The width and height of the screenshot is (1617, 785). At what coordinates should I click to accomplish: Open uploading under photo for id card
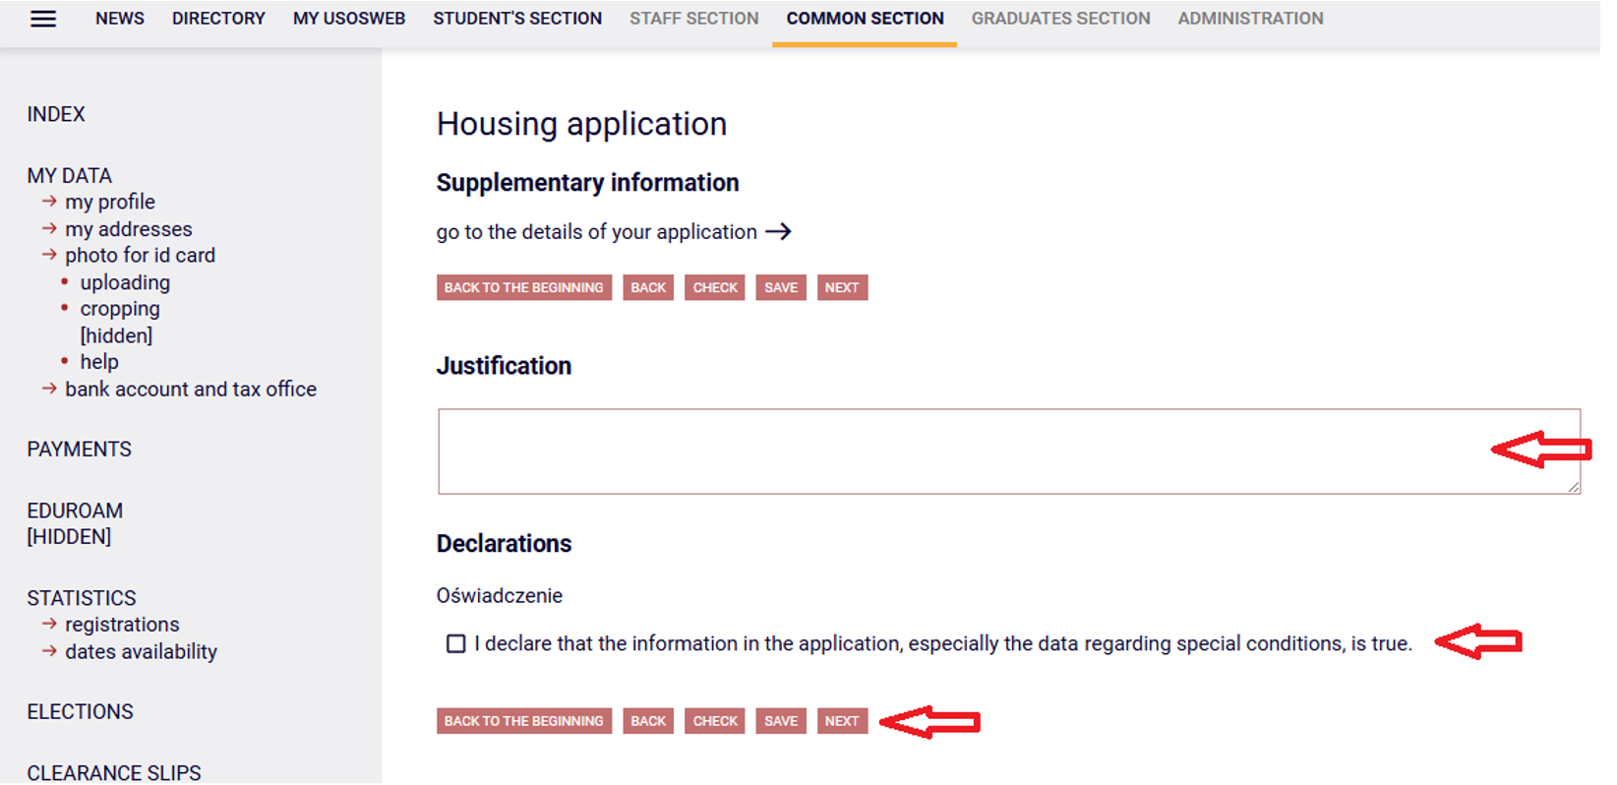point(125,283)
